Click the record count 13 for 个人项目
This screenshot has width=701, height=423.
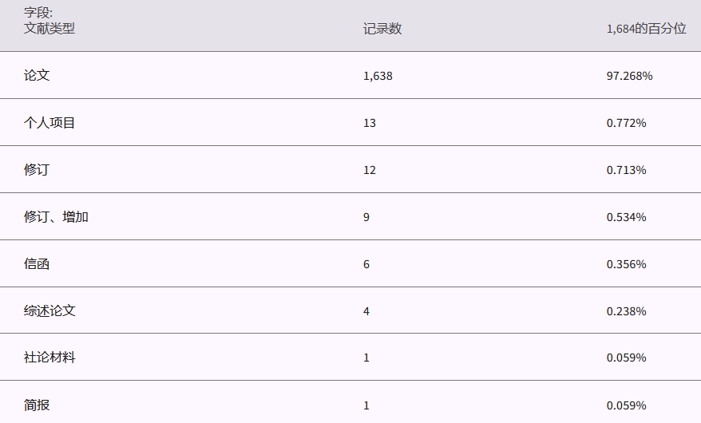(x=369, y=123)
